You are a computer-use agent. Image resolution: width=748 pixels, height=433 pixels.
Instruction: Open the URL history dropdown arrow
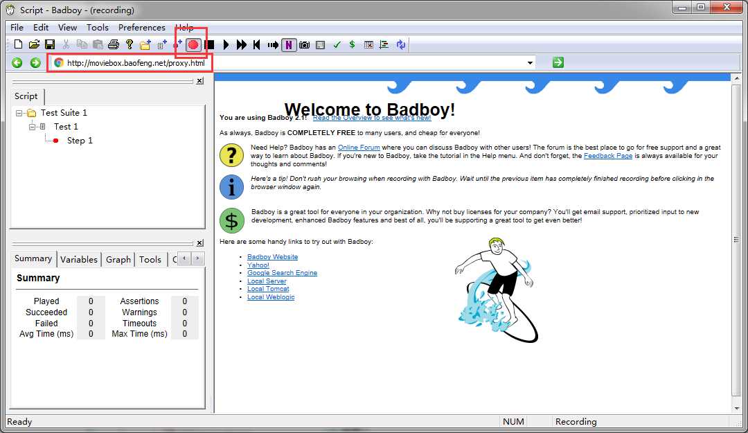pos(530,62)
